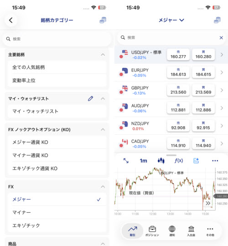The image size is (228, 246).
Task: Select メジャー通貨 KO
Action: 57,142
